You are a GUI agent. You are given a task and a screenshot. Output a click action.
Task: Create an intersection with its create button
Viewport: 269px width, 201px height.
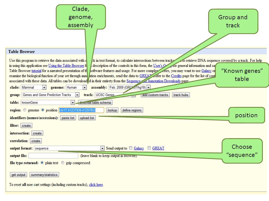[x=37, y=133]
